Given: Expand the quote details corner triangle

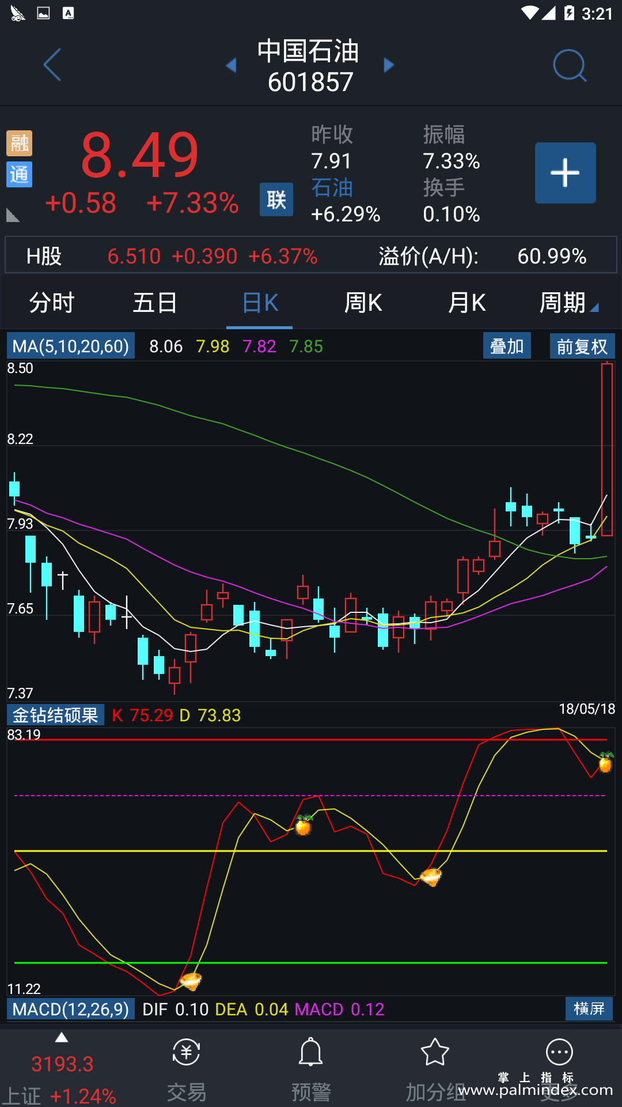Looking at the screenshot, I should (13, 216).
